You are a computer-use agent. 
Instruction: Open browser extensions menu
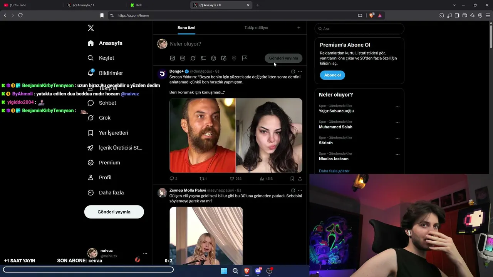tap(442, 15)
